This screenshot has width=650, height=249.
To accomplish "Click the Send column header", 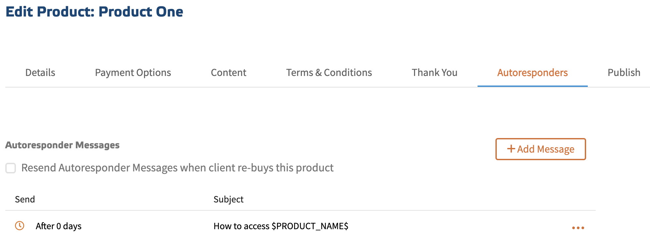I will point(25,199).
